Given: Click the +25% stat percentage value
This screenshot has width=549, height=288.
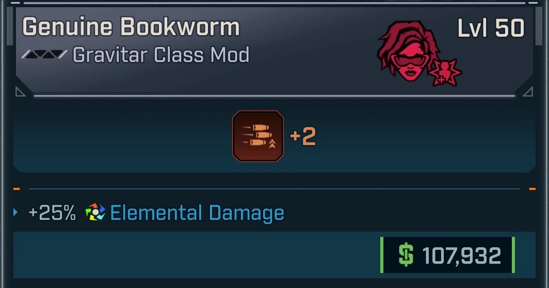Looking at the screenshot, I should (x=52, y=213).
